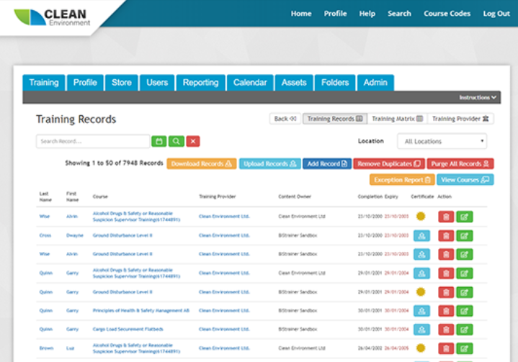Click the red X clear search button
The width and height of the screenshot is (518, 362).
point(193,141)
